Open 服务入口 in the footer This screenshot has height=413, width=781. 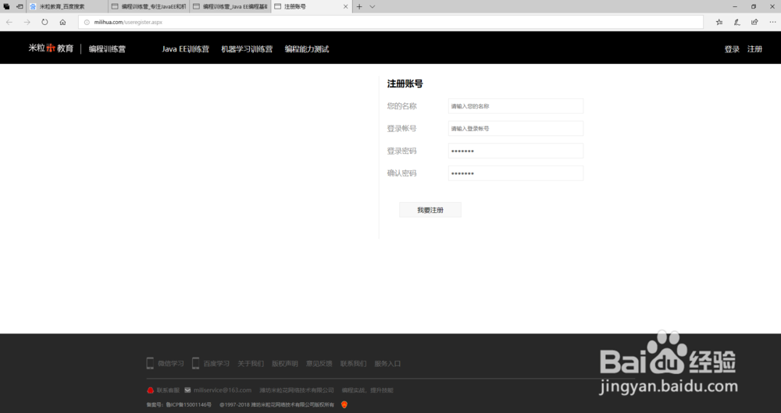click(387, 364)
